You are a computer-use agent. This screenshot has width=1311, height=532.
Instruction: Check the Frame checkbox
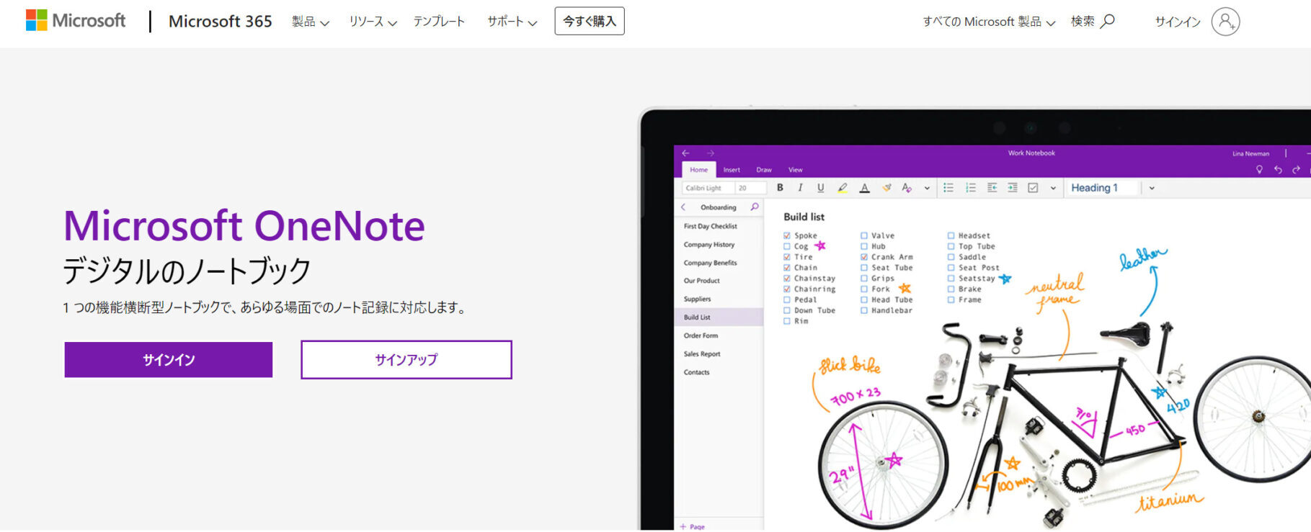951,299
